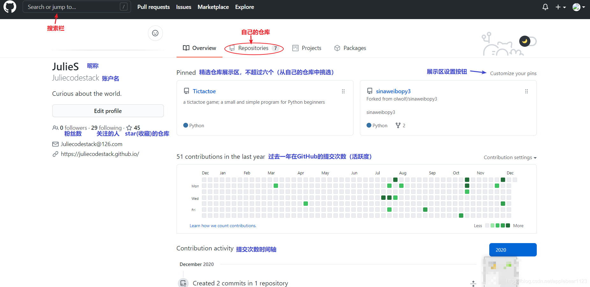Viewport: 590px width, 287px height.
Task: Grab the Tictactoe pin reorder handle
Action: pos(343,91)
